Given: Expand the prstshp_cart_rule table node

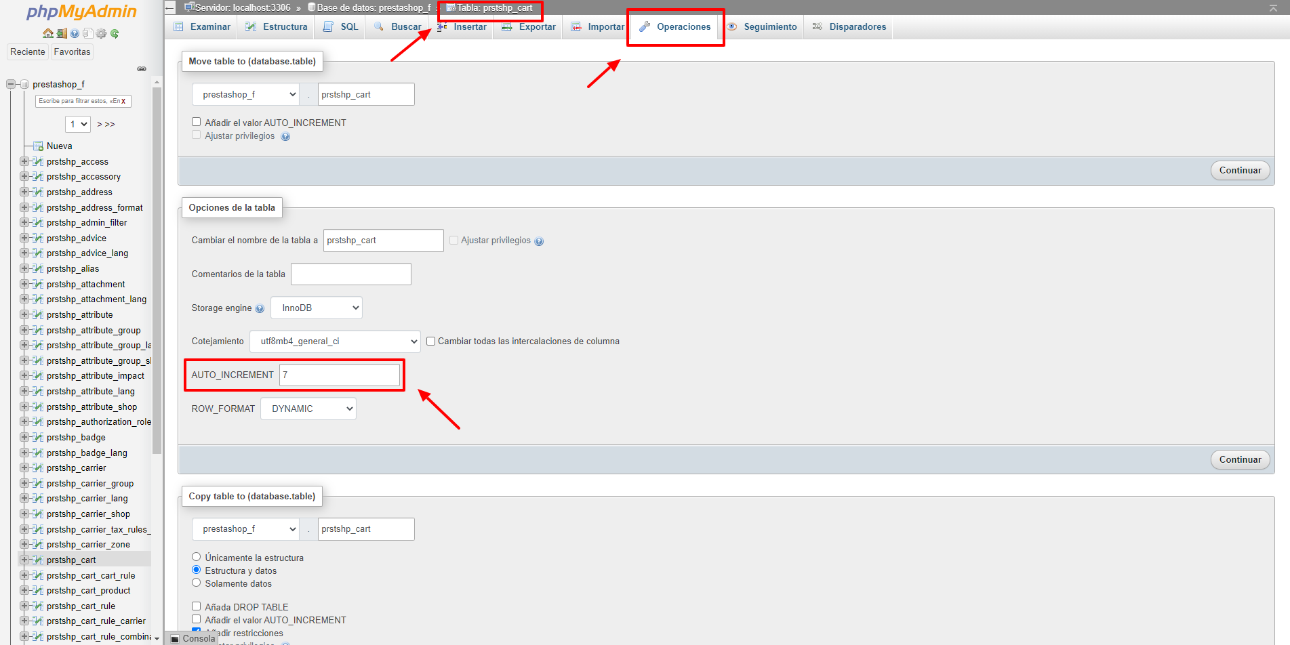Looking at the screenshot, I should coord(24,606).
